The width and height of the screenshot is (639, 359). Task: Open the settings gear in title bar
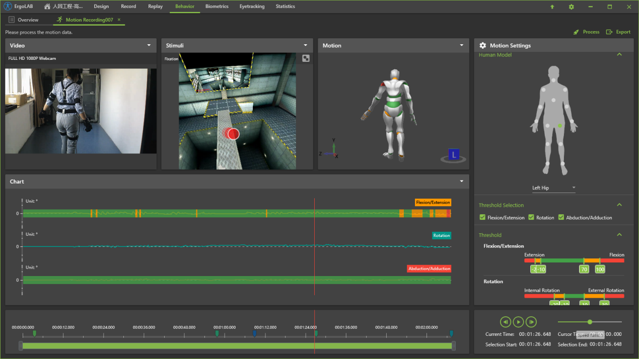[571, 7]
